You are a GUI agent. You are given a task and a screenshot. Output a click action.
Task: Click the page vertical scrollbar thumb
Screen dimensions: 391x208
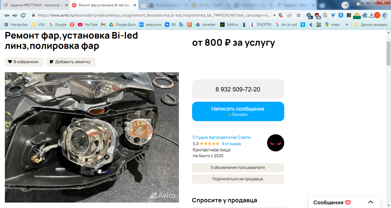[388, 53]
